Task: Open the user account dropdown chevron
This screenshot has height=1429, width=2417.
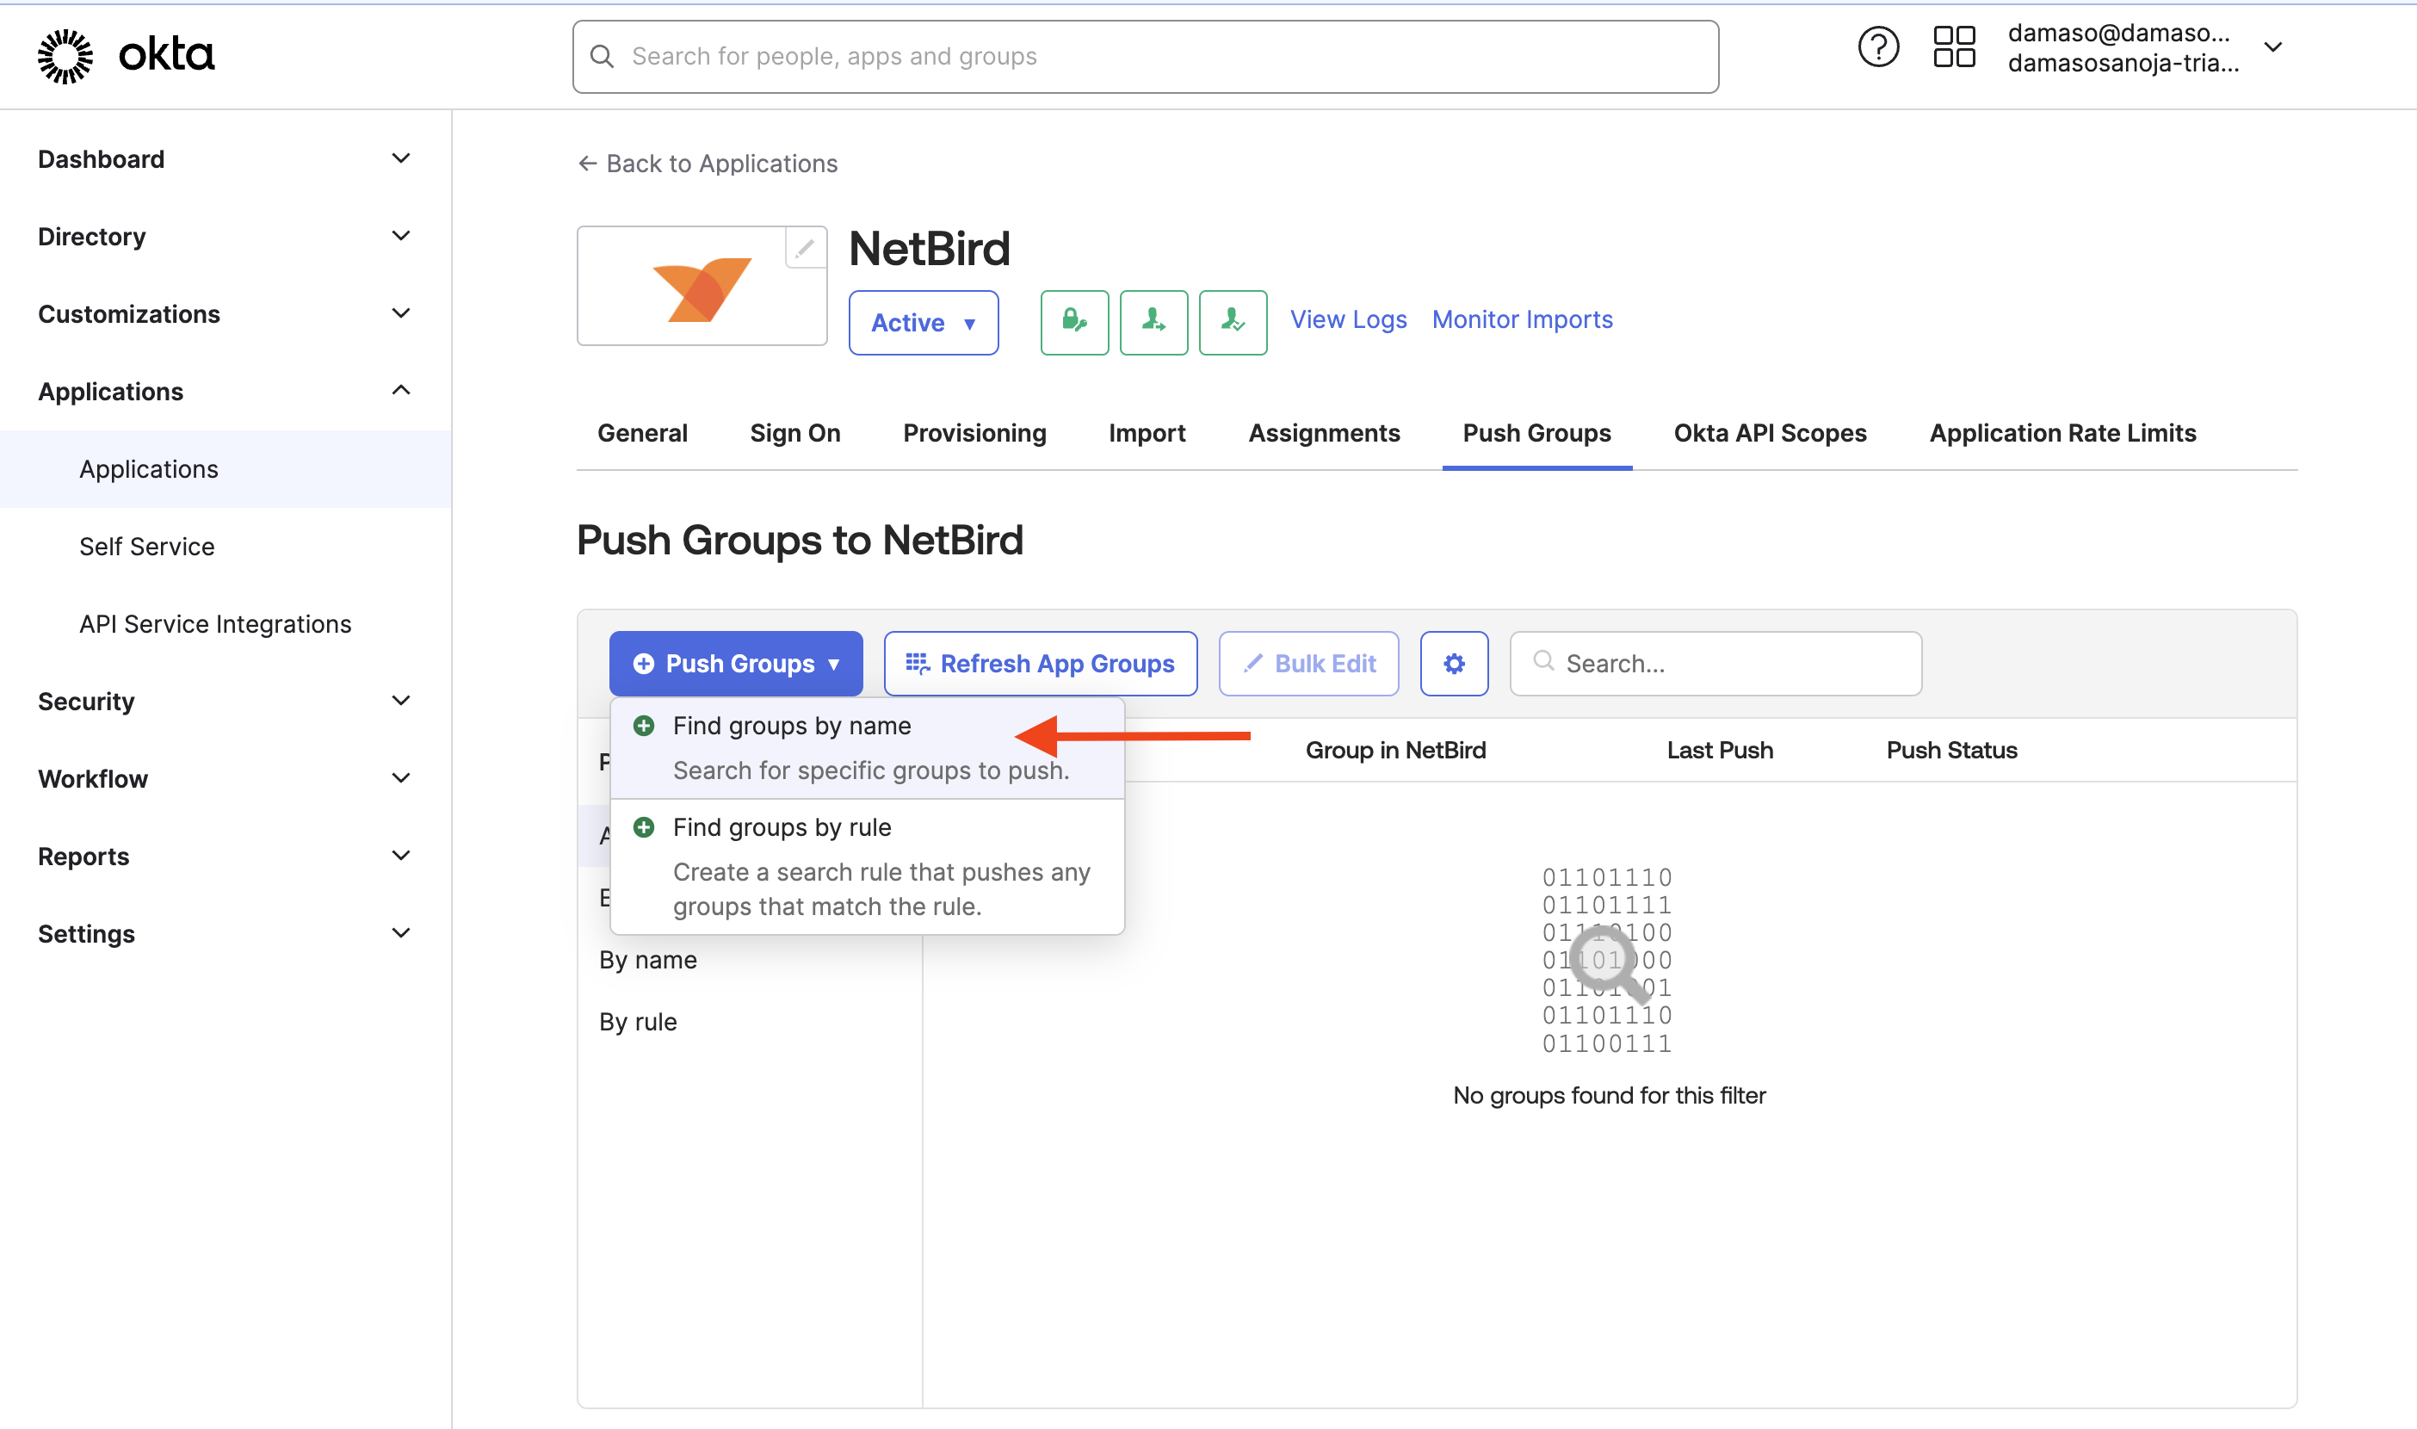Action: (x=2272, y=47)
